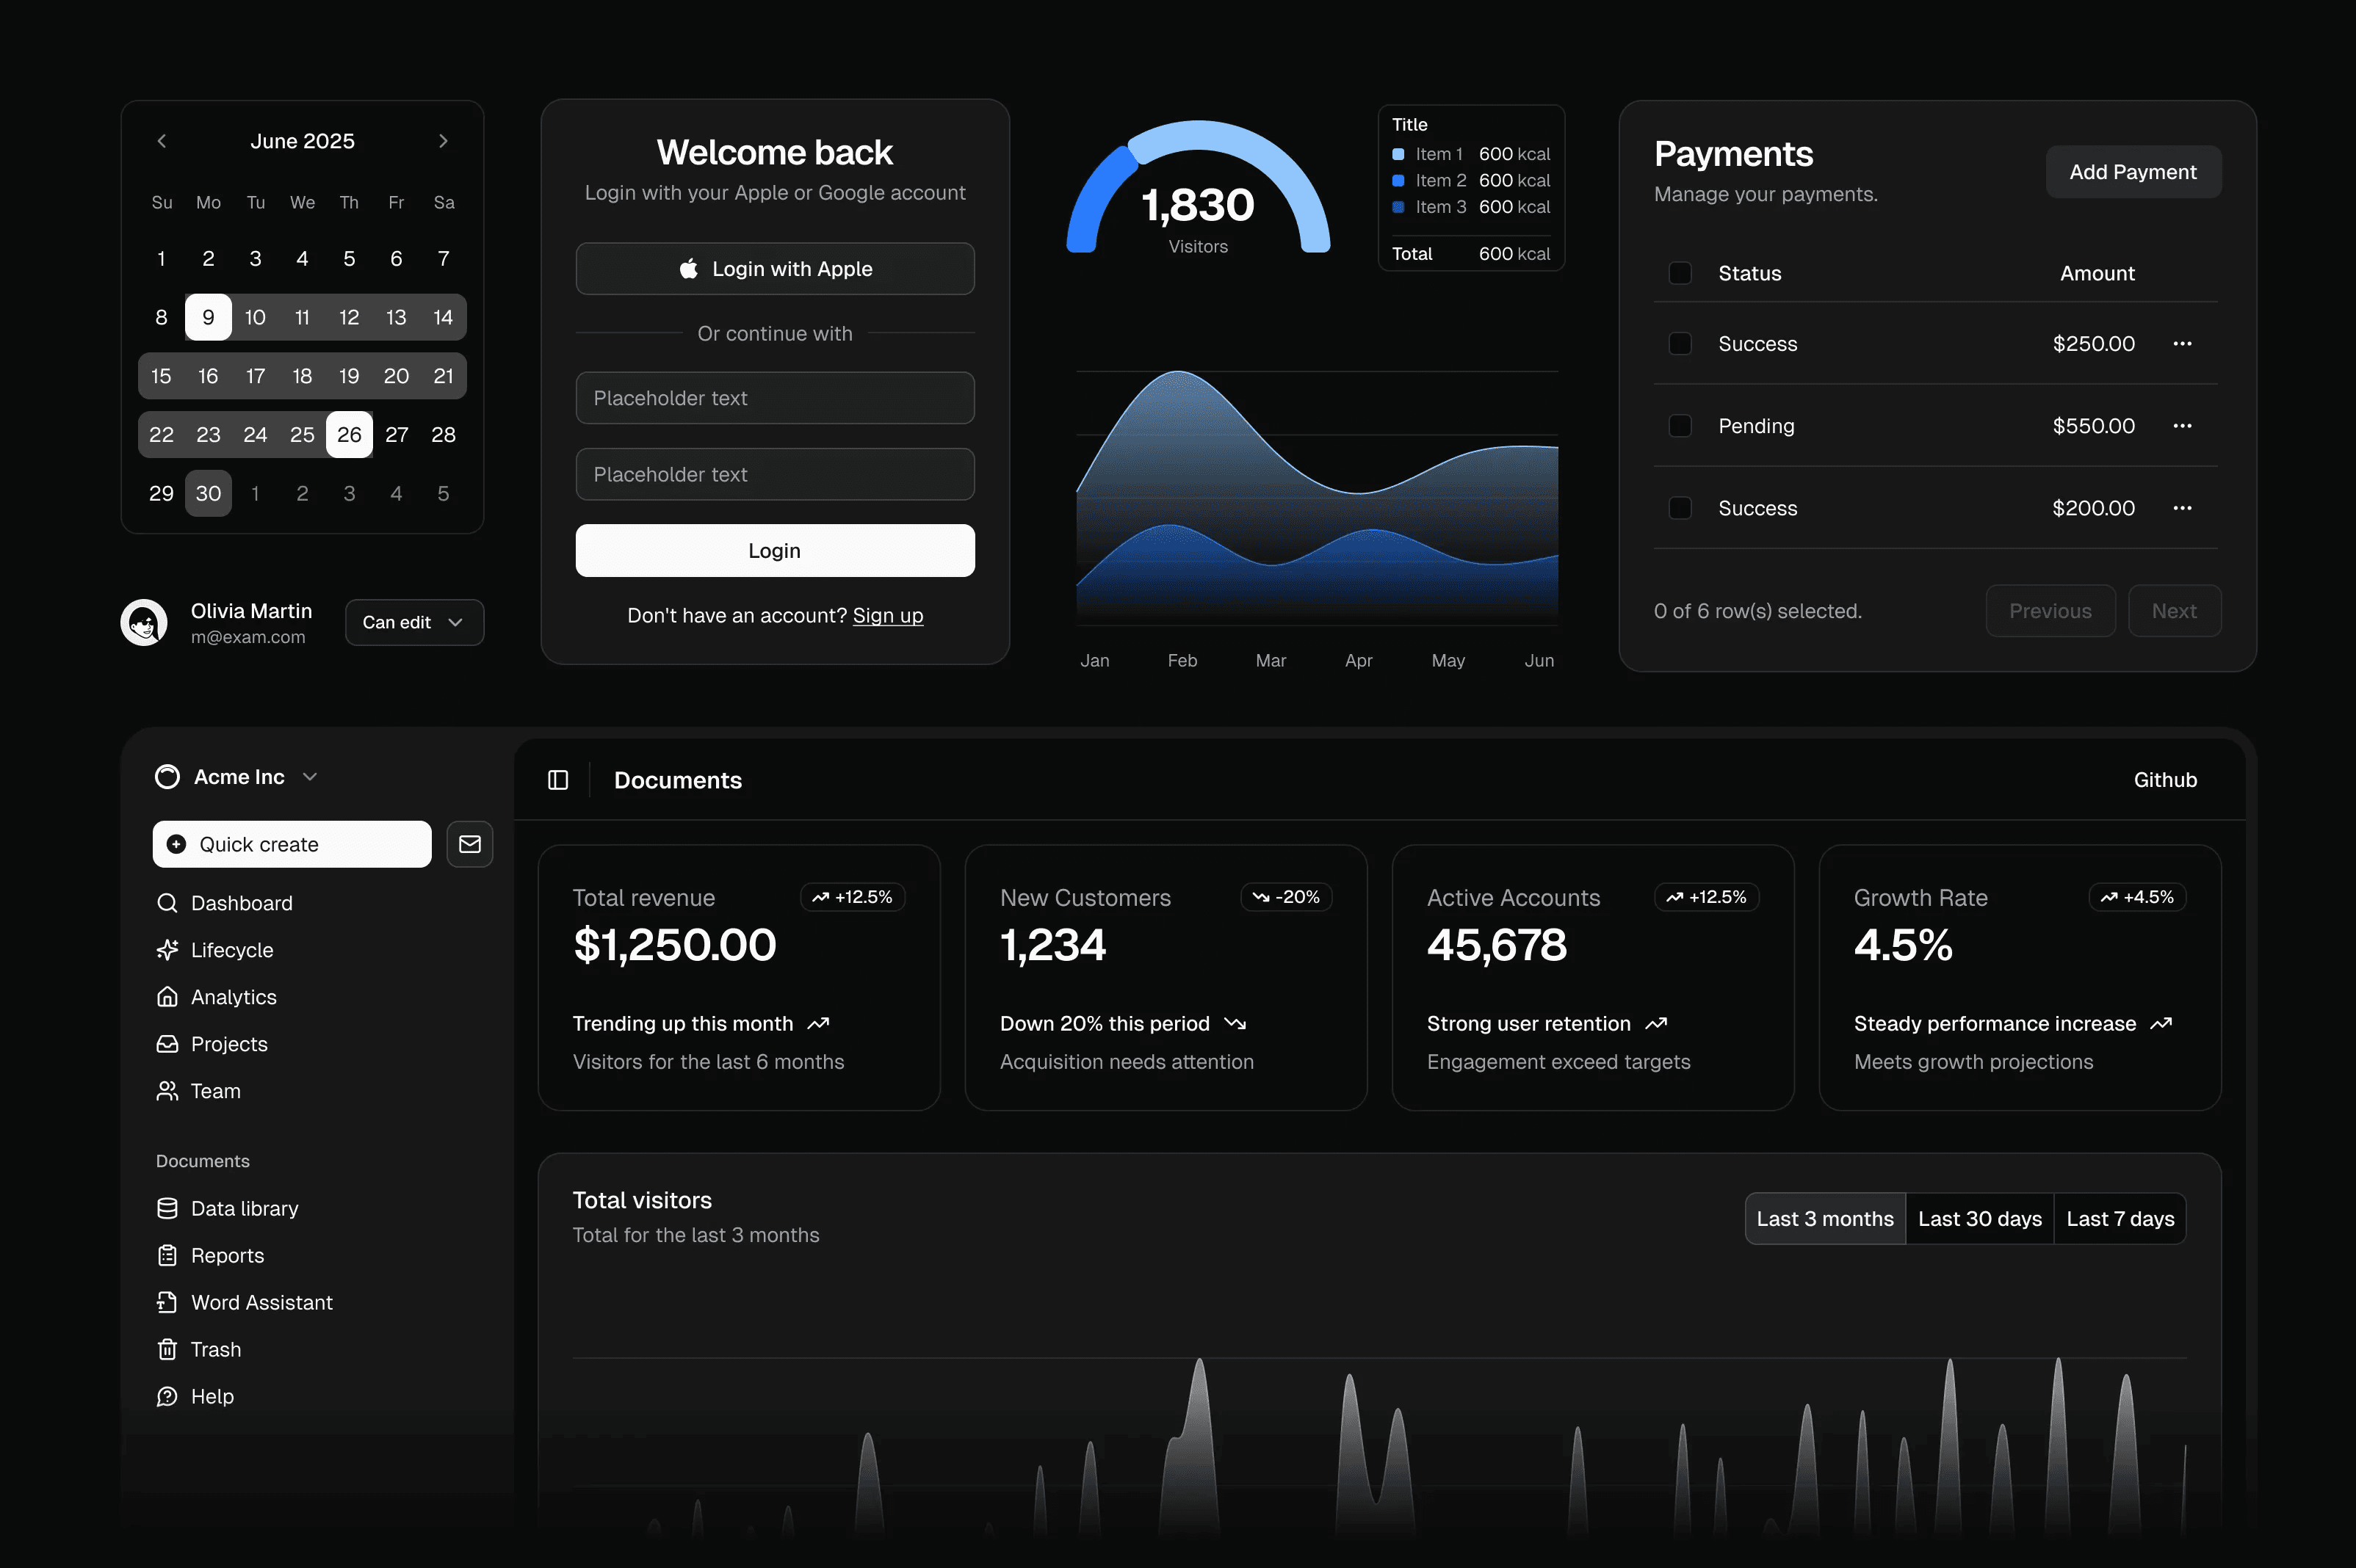The height and width of the screenshot is (1568, 2356).
Task: Open options for $250.00 payment row
Action: click(2182, 344)
